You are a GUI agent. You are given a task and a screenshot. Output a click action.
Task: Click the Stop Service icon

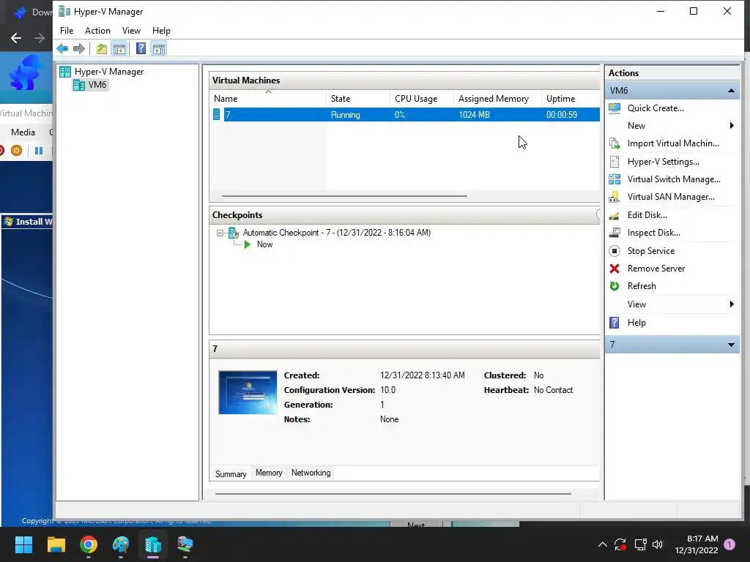[615, 251]
